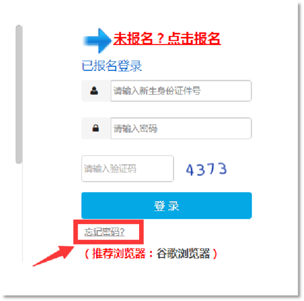Viewport: 304px width, 301px height.
Task: Focus the 请输入验证码 captcha input
Action: (x=127, y=169)
